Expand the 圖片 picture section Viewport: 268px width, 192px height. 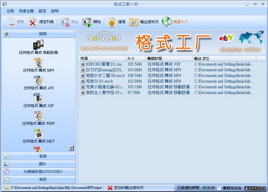tap(39, 164)
